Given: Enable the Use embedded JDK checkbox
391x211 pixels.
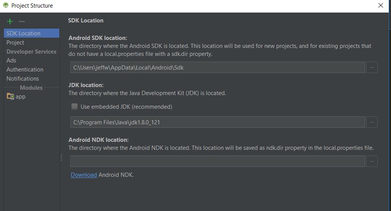Looking at the screenshot, I should pyautogui.click(x=75, y=106).
